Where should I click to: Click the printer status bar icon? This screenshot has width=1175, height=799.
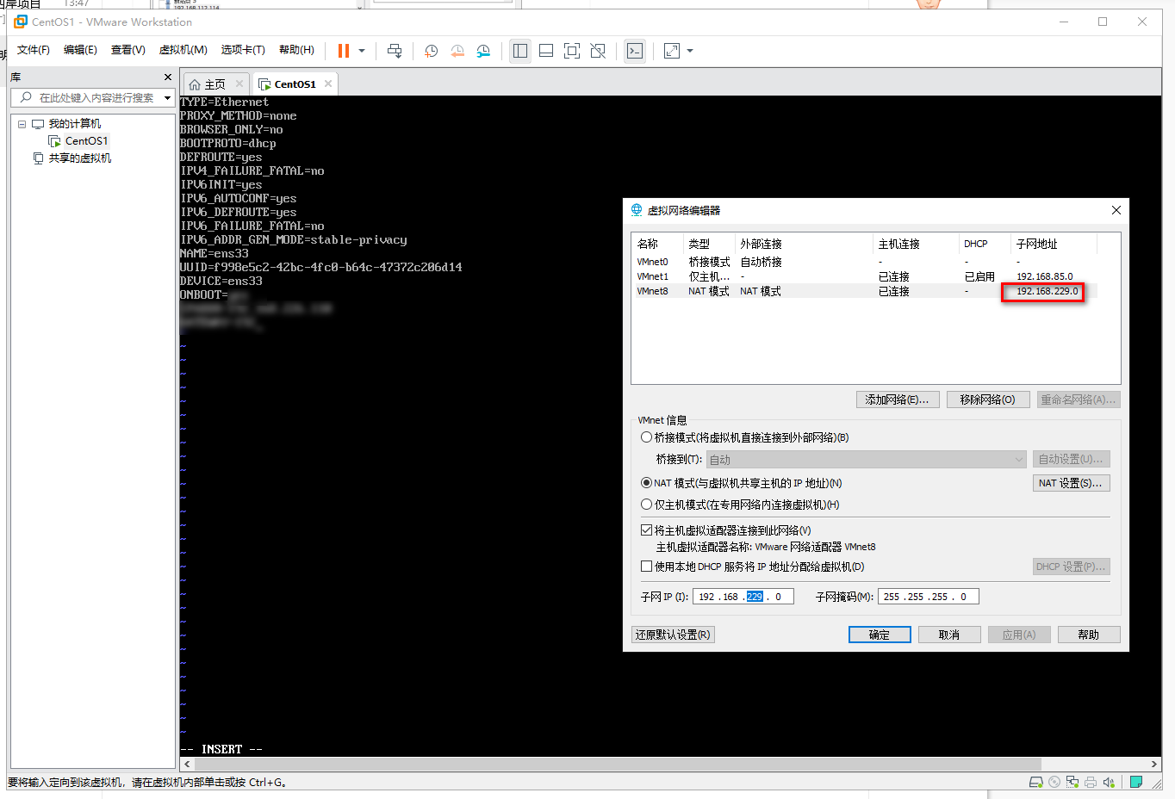[x=1091, y=783]
